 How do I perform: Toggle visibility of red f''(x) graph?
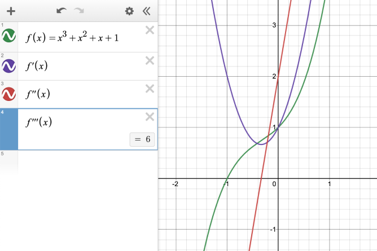pos(9,94)
